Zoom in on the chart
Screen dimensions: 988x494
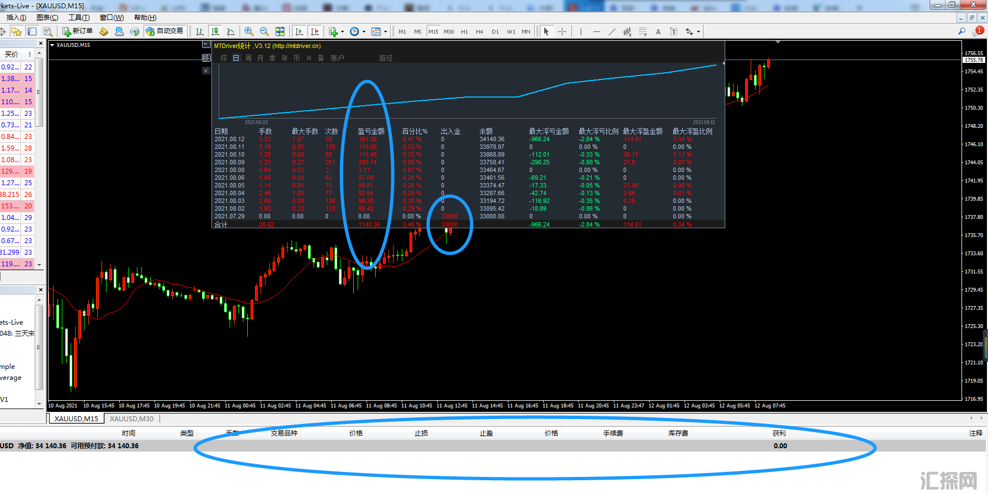click(x=249, y=31)
